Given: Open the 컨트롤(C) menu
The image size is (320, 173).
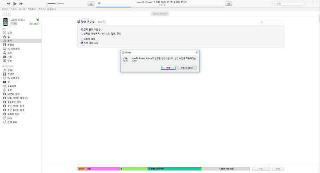Looking at the screenshot, I should [x=32, y=9].
